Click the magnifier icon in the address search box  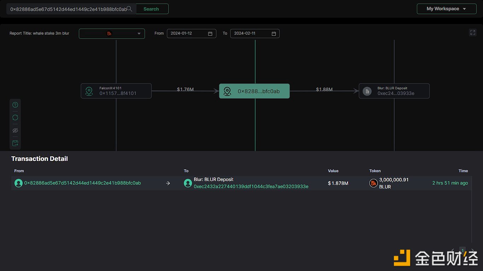pyautogui.click(x=130, y=9)
